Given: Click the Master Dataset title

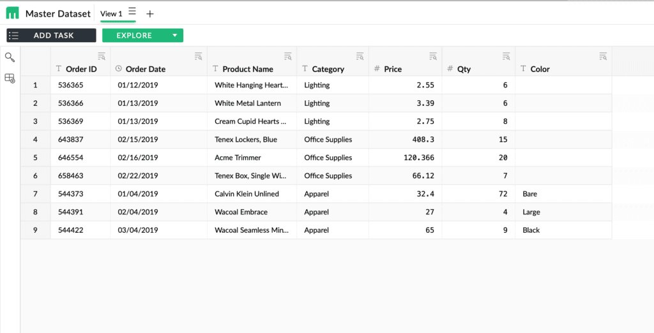Looking at the screenshot, I should point(58,14).
